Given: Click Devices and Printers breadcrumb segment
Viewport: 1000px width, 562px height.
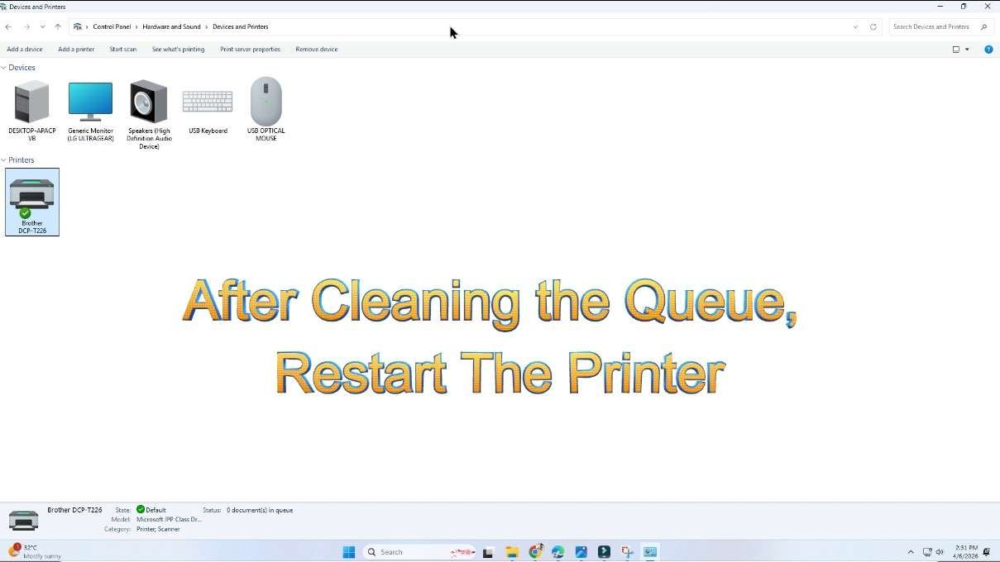Looking at the screenshot, I should click(240, 26).
